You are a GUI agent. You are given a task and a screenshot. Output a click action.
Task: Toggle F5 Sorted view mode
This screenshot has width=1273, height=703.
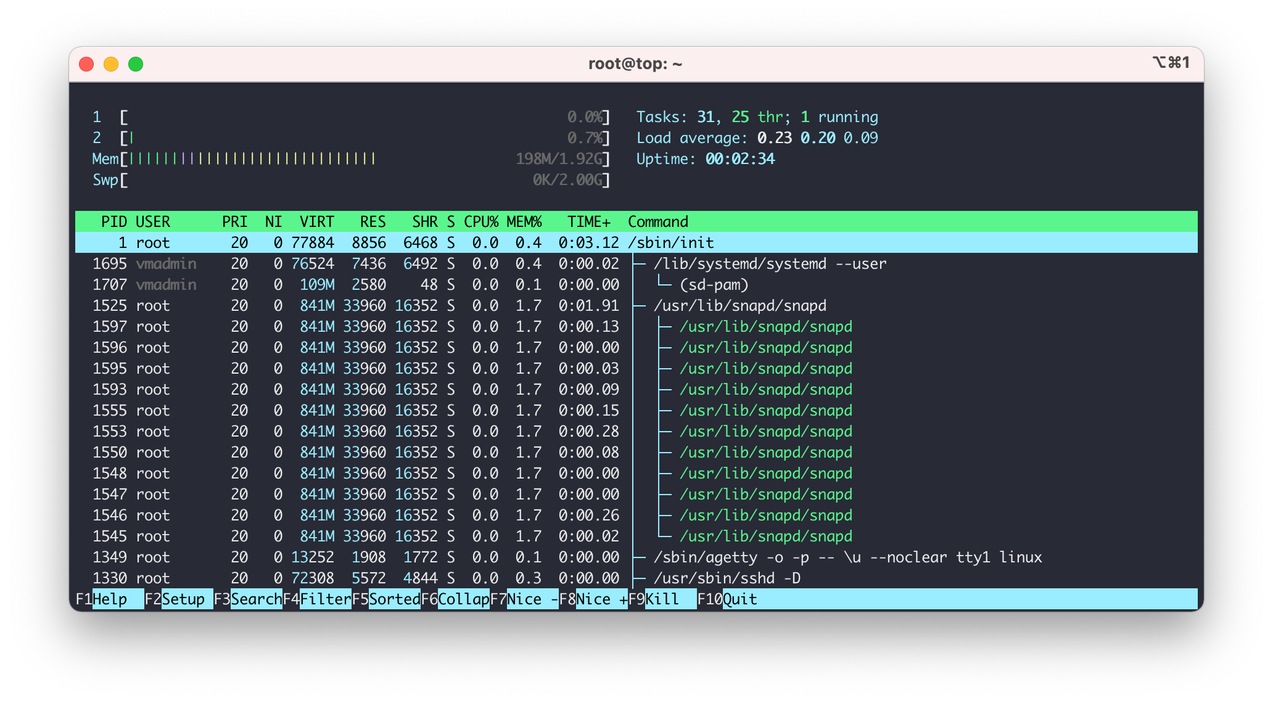[x=386, y=599]
